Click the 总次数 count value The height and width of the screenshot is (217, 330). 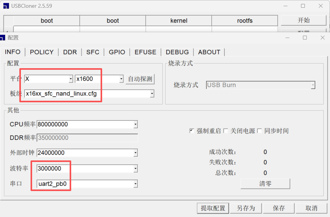tap(265, 173)
